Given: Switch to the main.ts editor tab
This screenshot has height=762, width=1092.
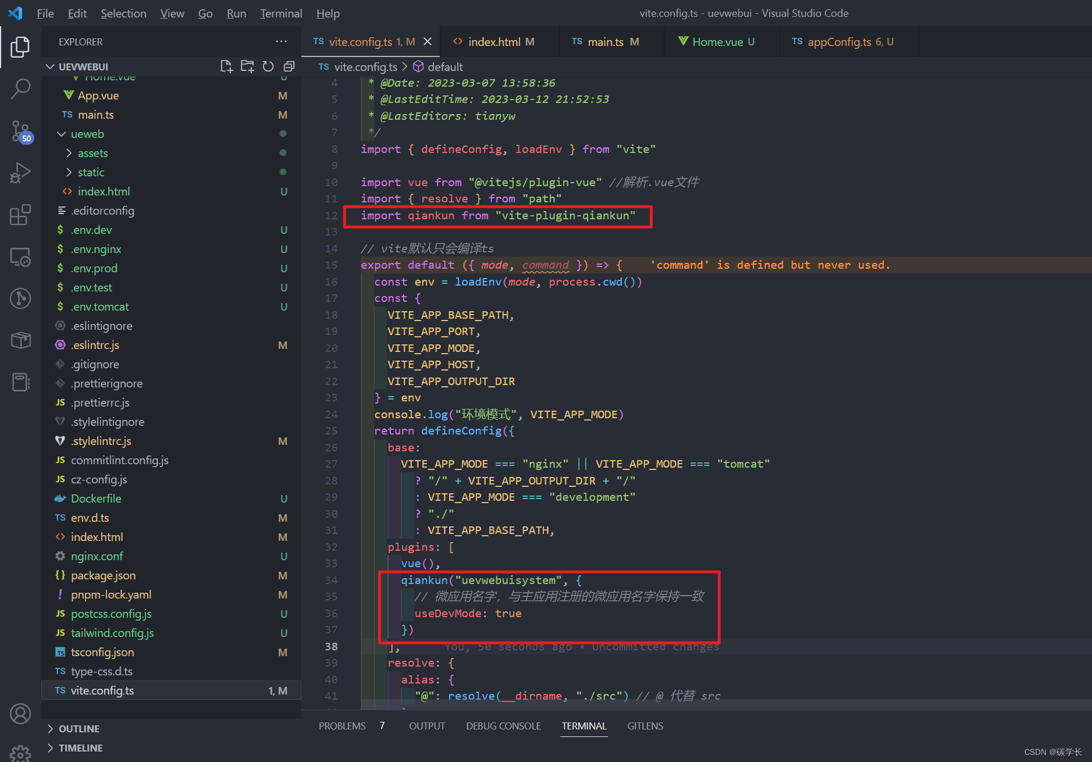Looking at the screenshot, I should pyautogui.click(x=611, y=42).
